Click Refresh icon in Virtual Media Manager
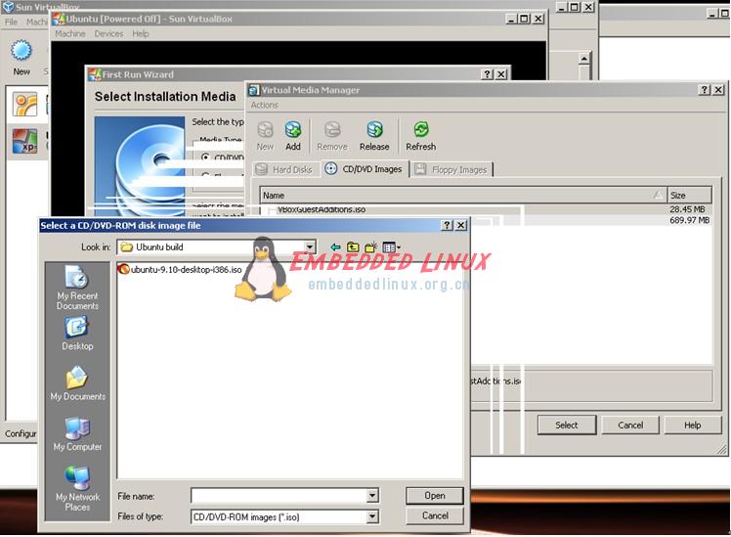Image resolution: width=731 pixels, height=537 pixels. pyautogui.click(x=421, y=130)
